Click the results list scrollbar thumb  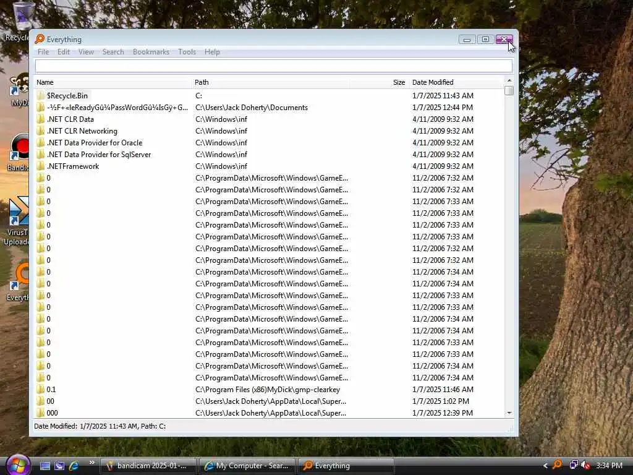pos(509,90)
